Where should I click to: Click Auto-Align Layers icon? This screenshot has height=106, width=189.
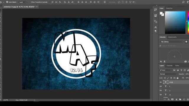[x=105, y=2]
